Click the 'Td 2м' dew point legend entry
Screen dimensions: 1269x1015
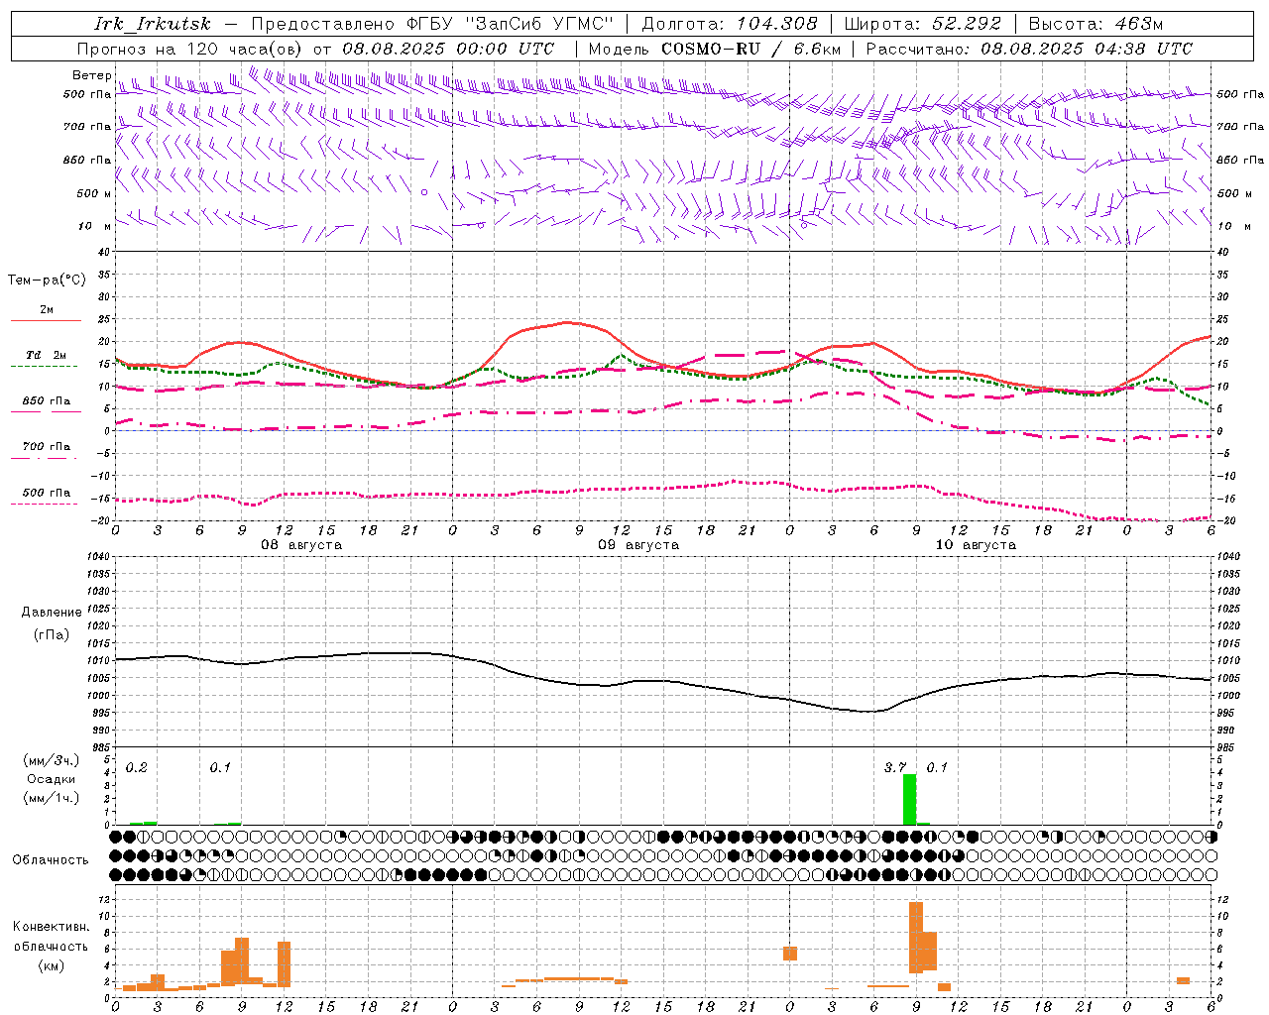(47, 355)
